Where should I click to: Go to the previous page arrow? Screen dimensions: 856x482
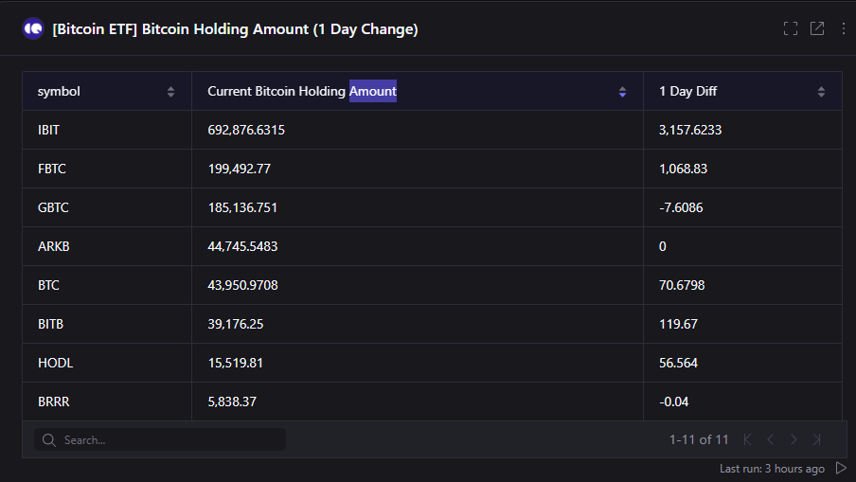(770, 439)
